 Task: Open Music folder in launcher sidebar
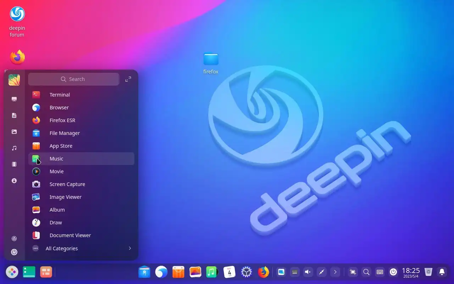(x=14, y=148)
